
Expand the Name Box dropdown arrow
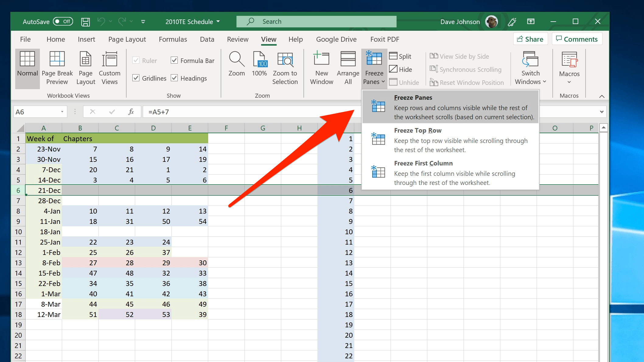(x=62, y=112)
